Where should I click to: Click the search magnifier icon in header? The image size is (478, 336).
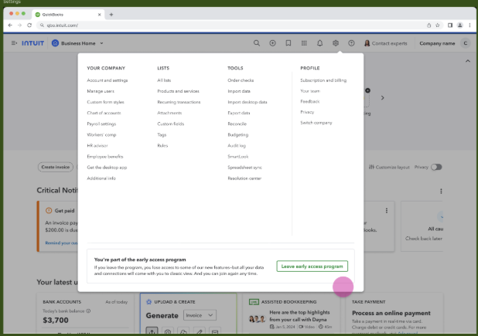click(x=256, y=43)
